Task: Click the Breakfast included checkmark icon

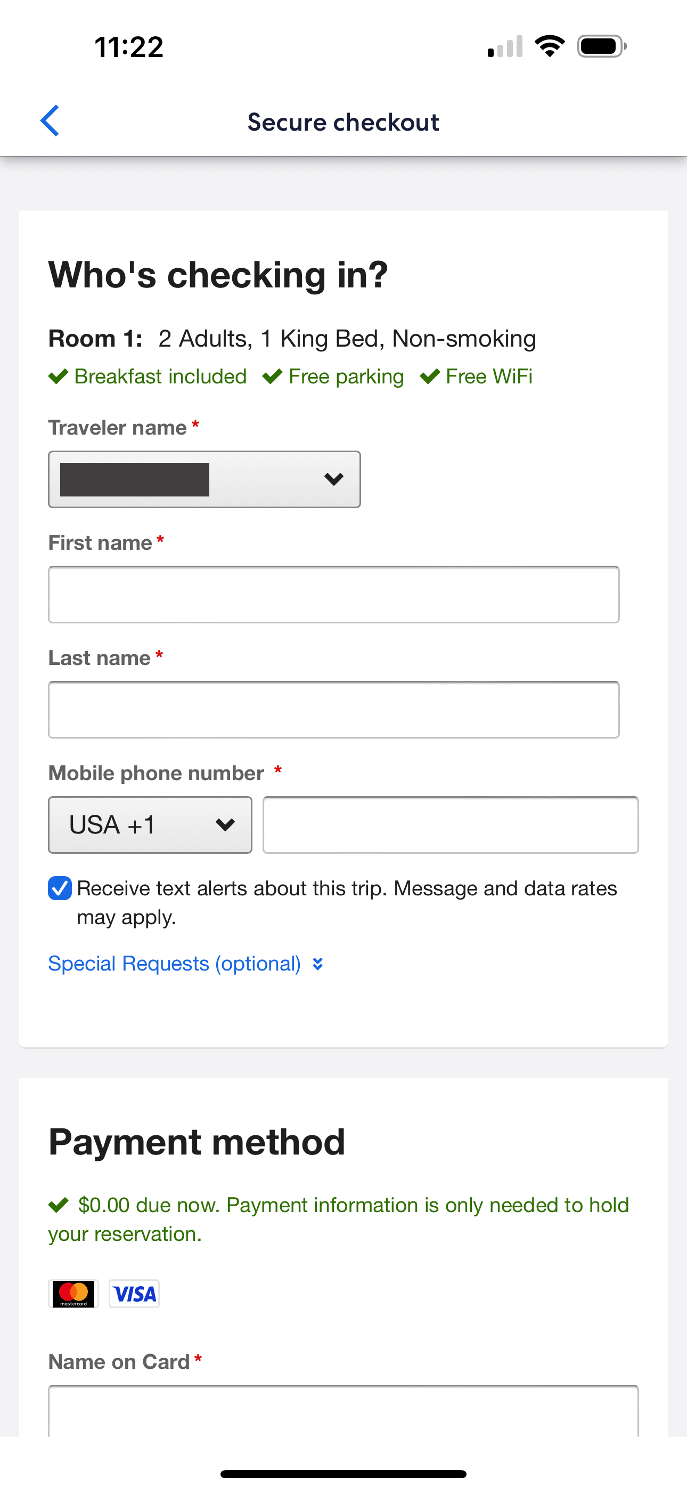Action: [x=59, y=377]
